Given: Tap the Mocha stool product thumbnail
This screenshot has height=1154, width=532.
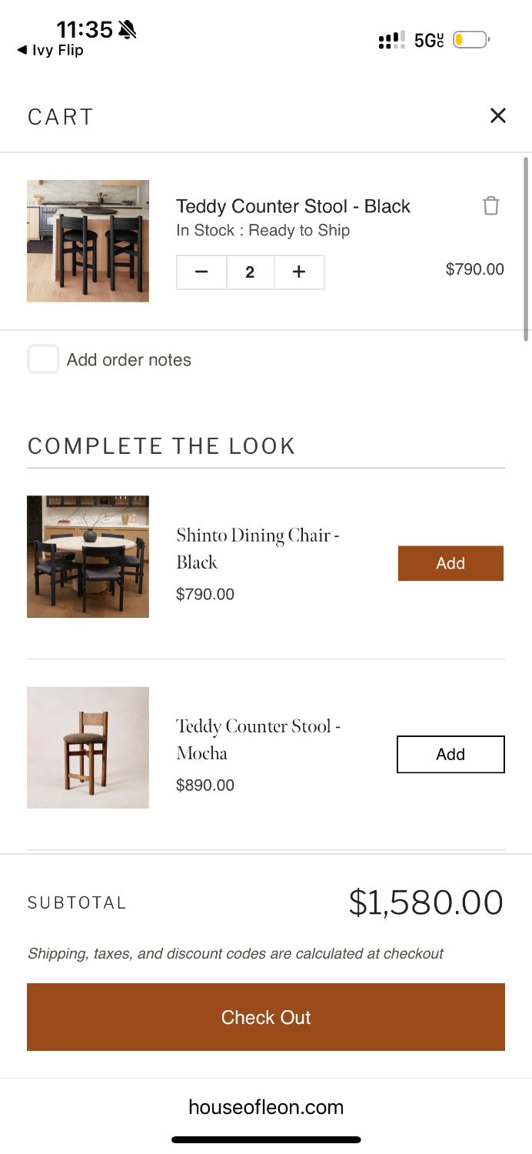Looking at the screenshot, I should 88,747.
